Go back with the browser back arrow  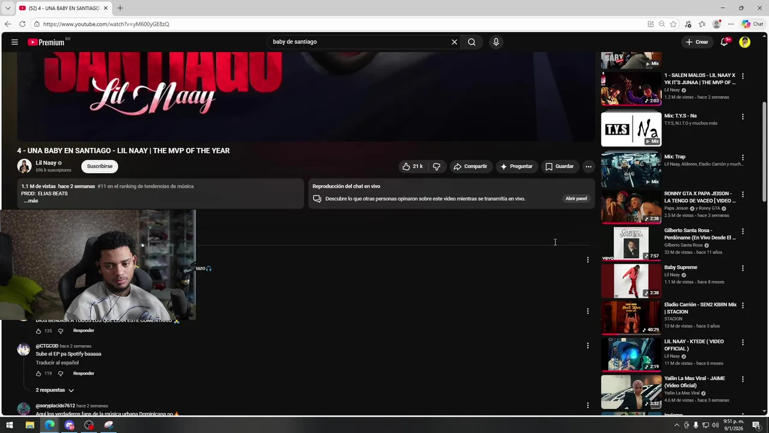[x=8, y=24]
